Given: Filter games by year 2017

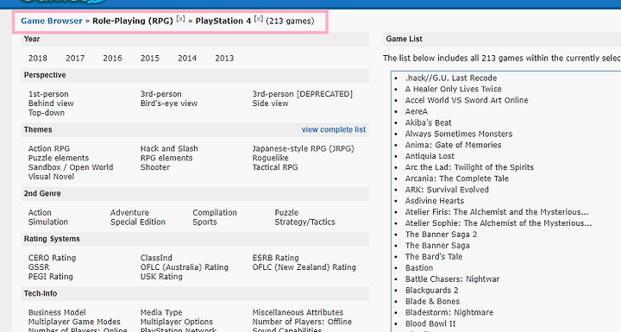Looking at the screenshot, I should (75, 59).
